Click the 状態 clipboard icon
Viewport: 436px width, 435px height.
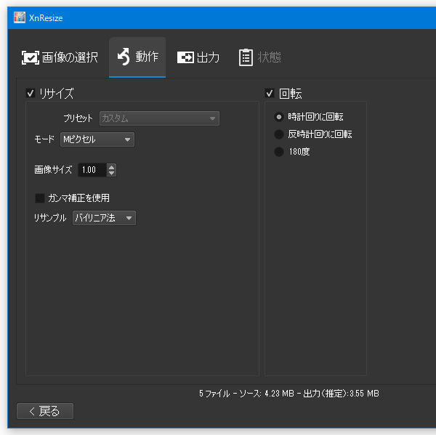coord(246,57)
